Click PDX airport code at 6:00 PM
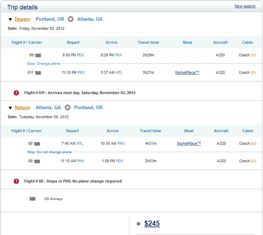This screenshot has height=235, width=263. pos(80,55)
